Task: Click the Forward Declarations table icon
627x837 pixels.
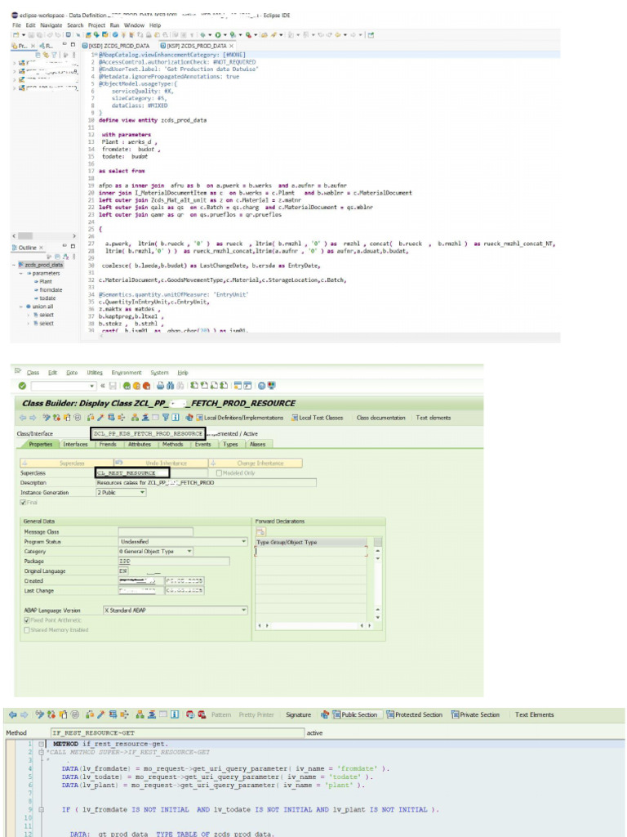Action: 260,531
